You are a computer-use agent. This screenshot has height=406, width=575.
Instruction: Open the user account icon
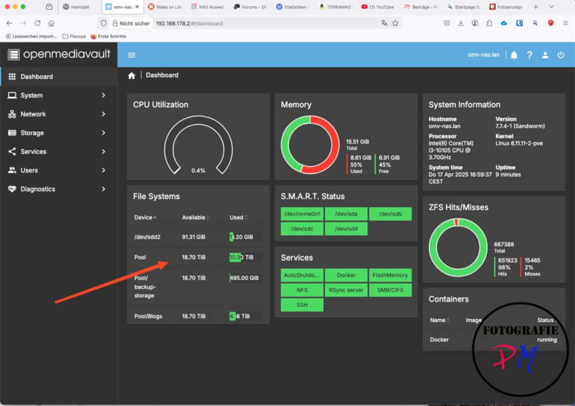[x=545, y=55]
